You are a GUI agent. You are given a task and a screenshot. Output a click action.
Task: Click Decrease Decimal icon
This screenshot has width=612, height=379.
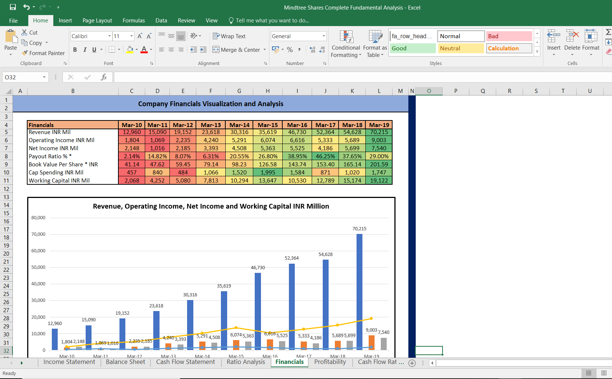click(322, 49)
